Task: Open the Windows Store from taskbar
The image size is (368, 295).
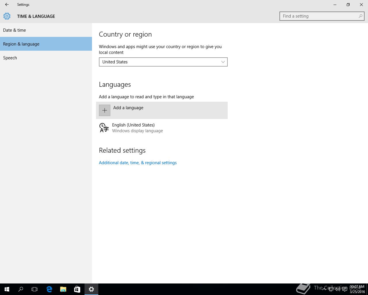Action: 77,289
